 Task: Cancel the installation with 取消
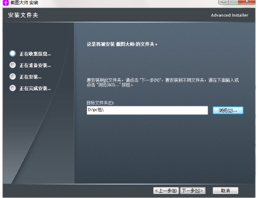(226, 191)
